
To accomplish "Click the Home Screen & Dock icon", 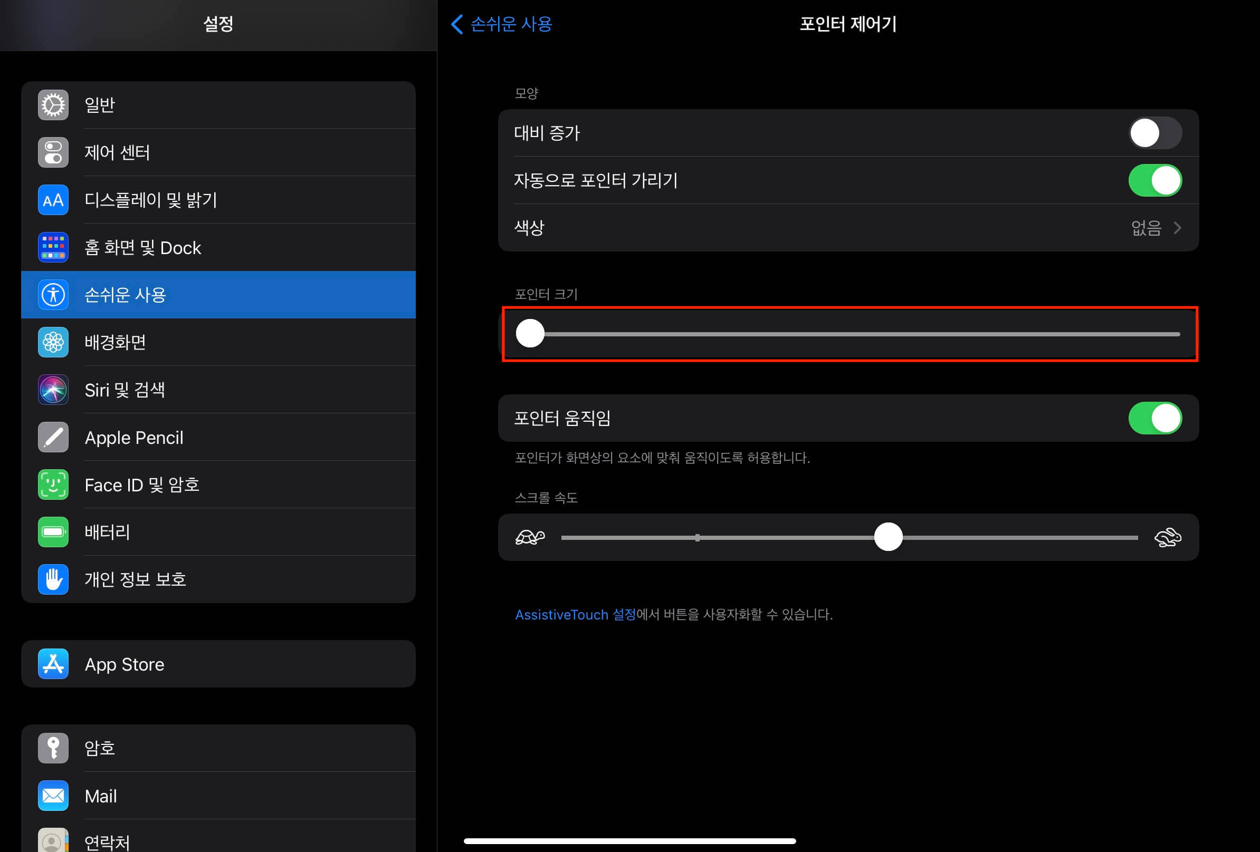I will point(53,247).
